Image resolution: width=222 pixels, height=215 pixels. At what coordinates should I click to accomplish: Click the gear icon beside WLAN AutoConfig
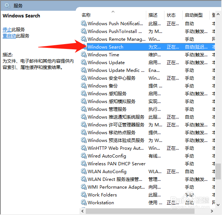84,171
